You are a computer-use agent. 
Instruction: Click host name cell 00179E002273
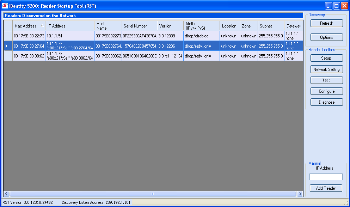pyautogui.click(x=108, y=36)
